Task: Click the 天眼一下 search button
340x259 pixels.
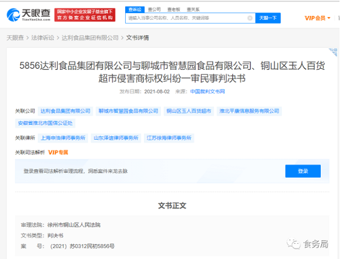Action: pyautogui.click(x=268, y=18)
